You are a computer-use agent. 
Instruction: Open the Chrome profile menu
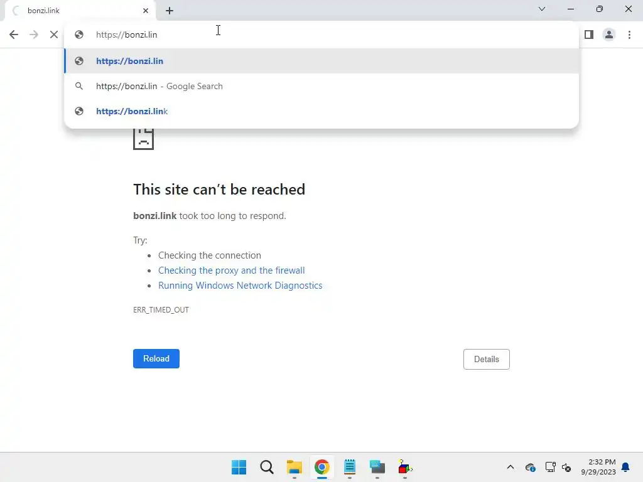pyautogui.click(x=609, y=35)
